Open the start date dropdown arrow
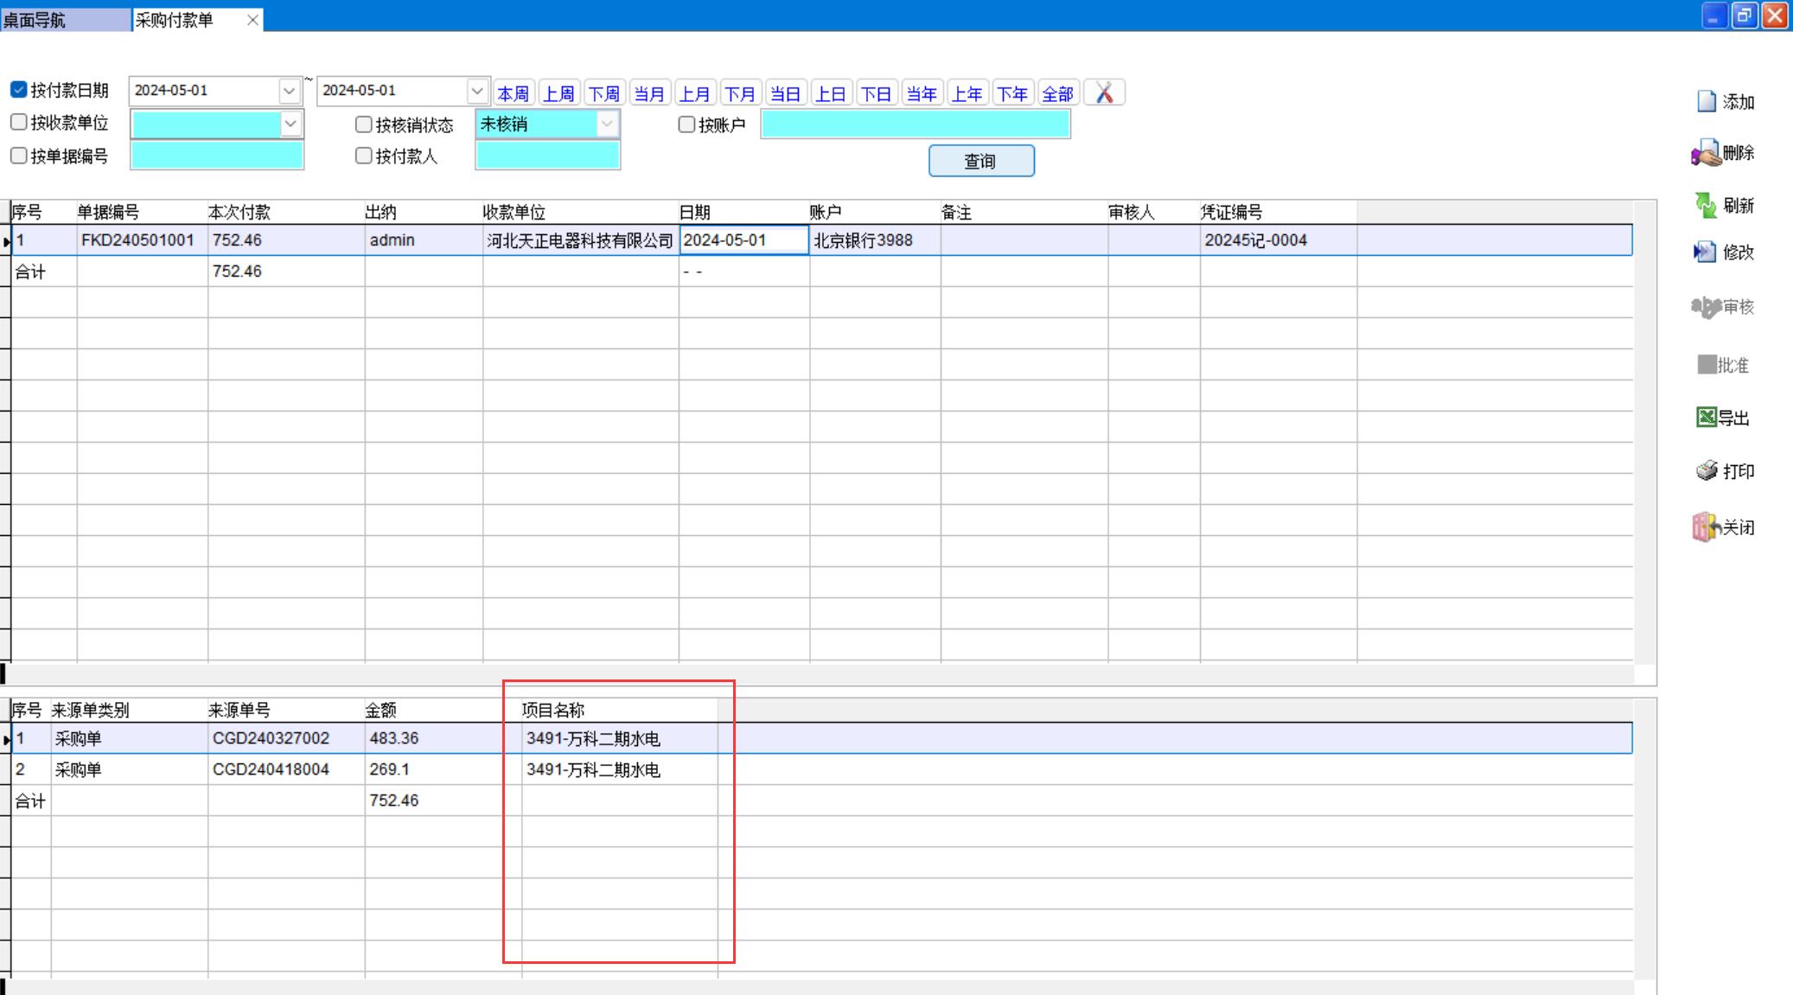The image size is (1793, 995). 290,91
